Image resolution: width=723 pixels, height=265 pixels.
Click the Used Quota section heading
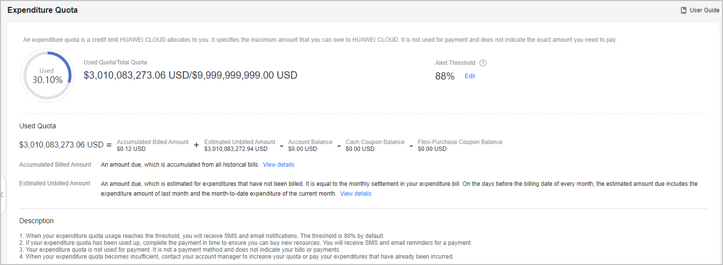coord(37,126)
